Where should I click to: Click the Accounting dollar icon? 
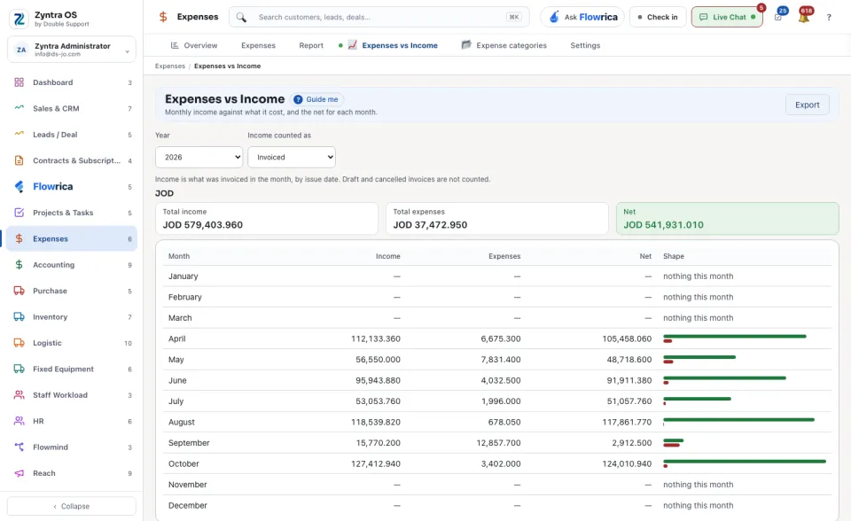[19, 265]
